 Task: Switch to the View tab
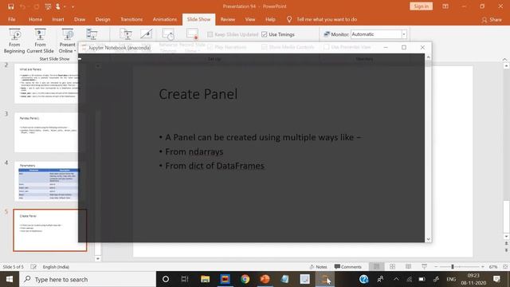click(250, 19)
